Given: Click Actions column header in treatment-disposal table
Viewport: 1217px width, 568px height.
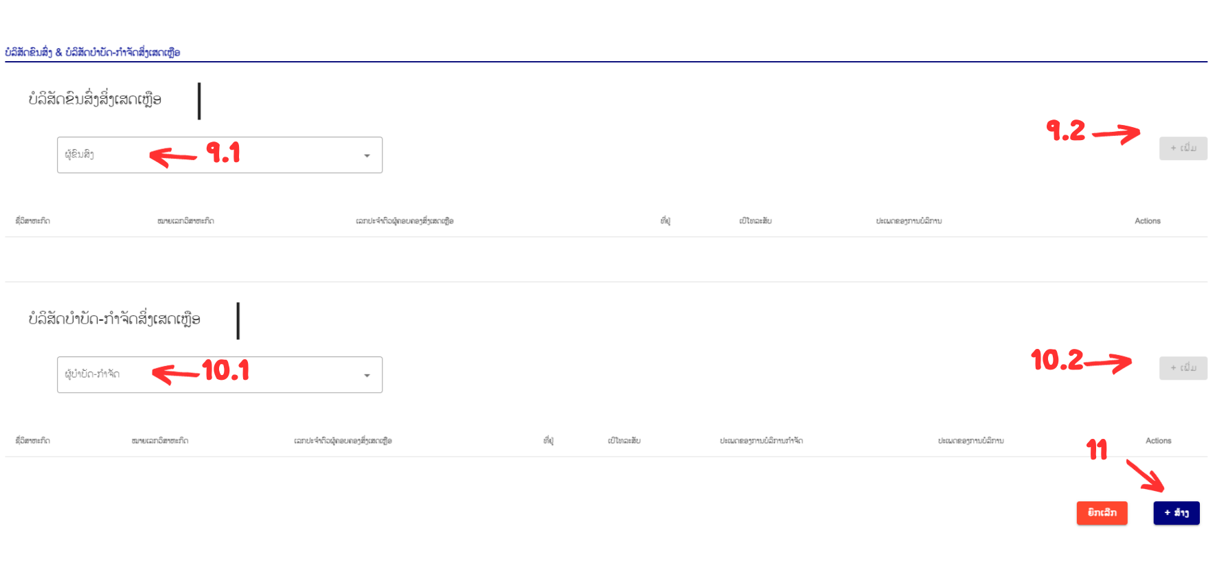Looking at the screenshot, I should point(1158,441).
